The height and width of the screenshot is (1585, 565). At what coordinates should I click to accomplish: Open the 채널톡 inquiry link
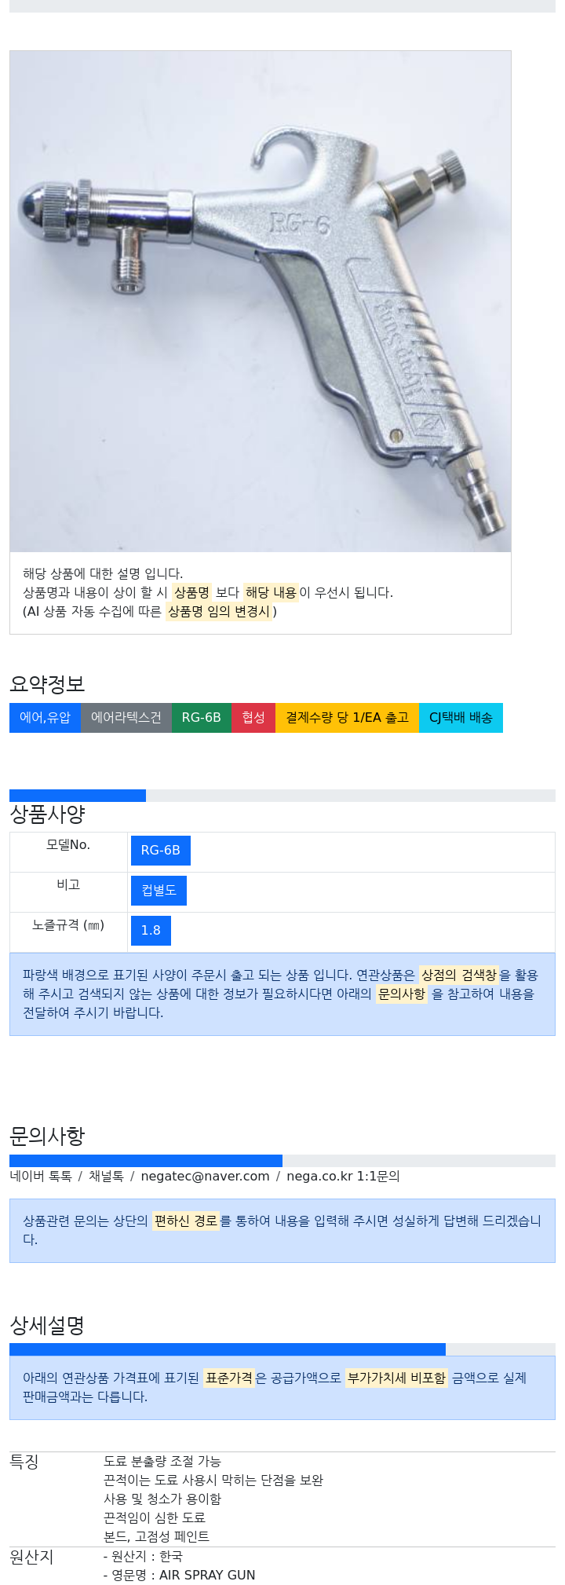pos(106,1177)
